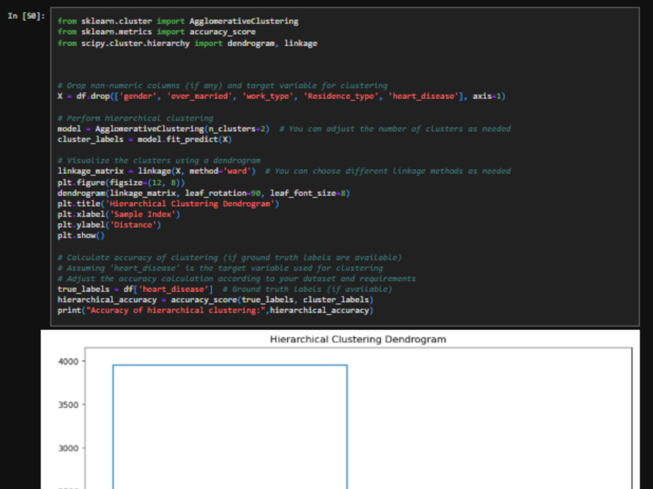The width and height of the screenshot is (653, 489).
Task: Click the Adjust the accuracy calculation comment
Action: tap(236, 278)
